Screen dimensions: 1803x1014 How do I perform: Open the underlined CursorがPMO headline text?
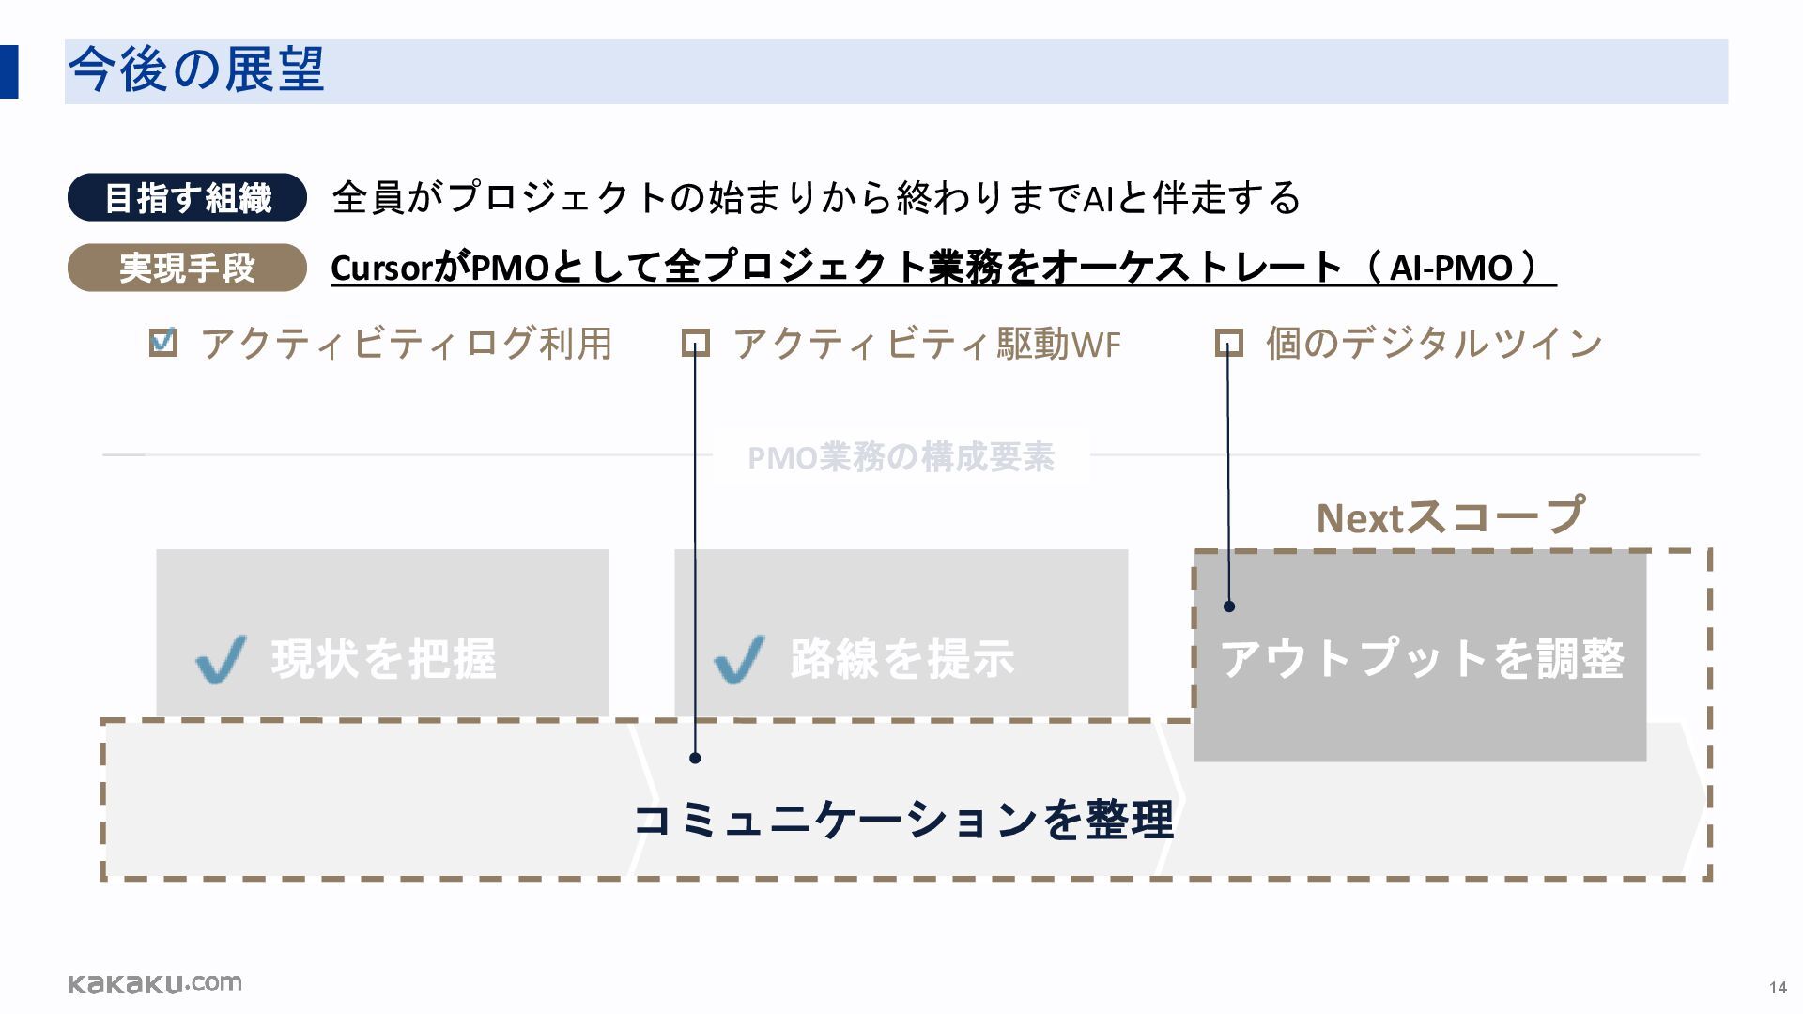click(943, 268)
